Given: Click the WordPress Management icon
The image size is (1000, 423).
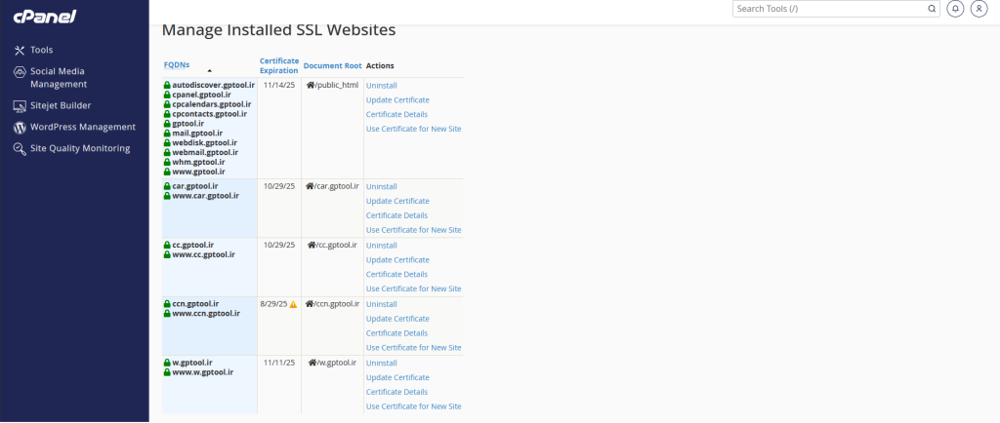Looking at the screenshot, I should pos(20,128).
